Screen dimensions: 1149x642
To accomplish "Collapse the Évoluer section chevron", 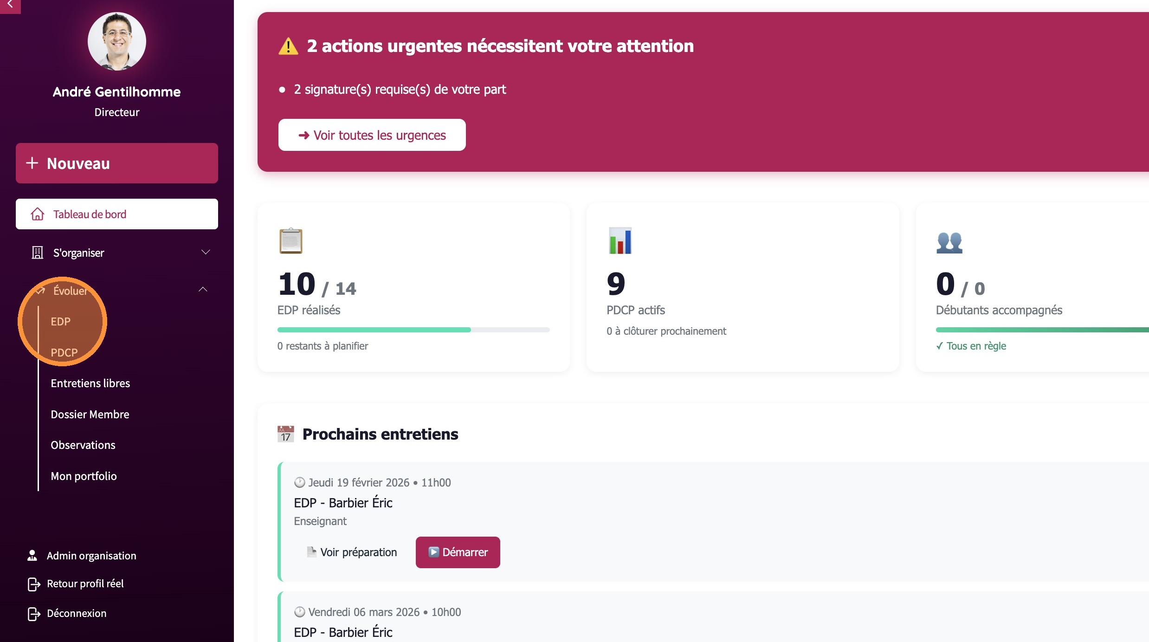I will [203, 290].
